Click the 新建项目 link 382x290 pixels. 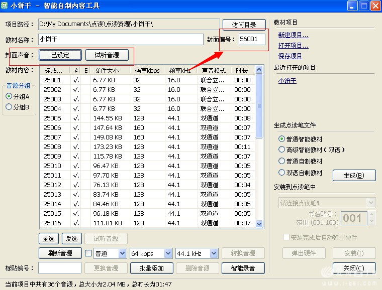[293, 35]
